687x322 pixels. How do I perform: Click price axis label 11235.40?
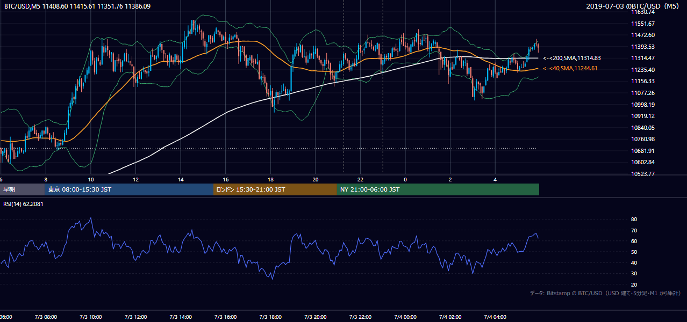coord(643,70)
